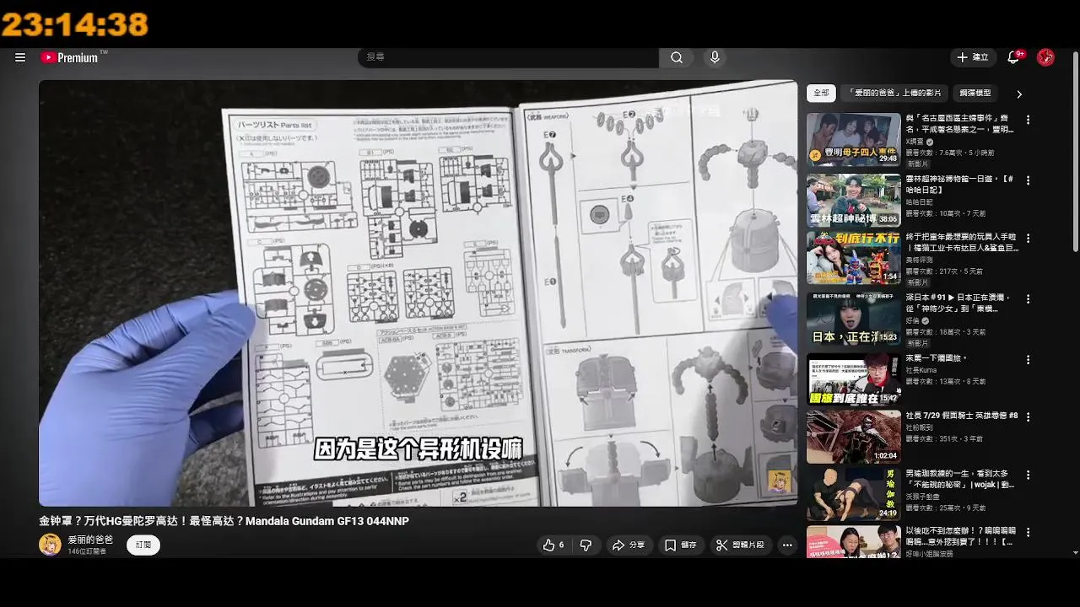Image resolution: width=1080 pixels, height=607 pixels.
Task: Click scrollbar down arrow at bottom
Action: pos(1075,552)
